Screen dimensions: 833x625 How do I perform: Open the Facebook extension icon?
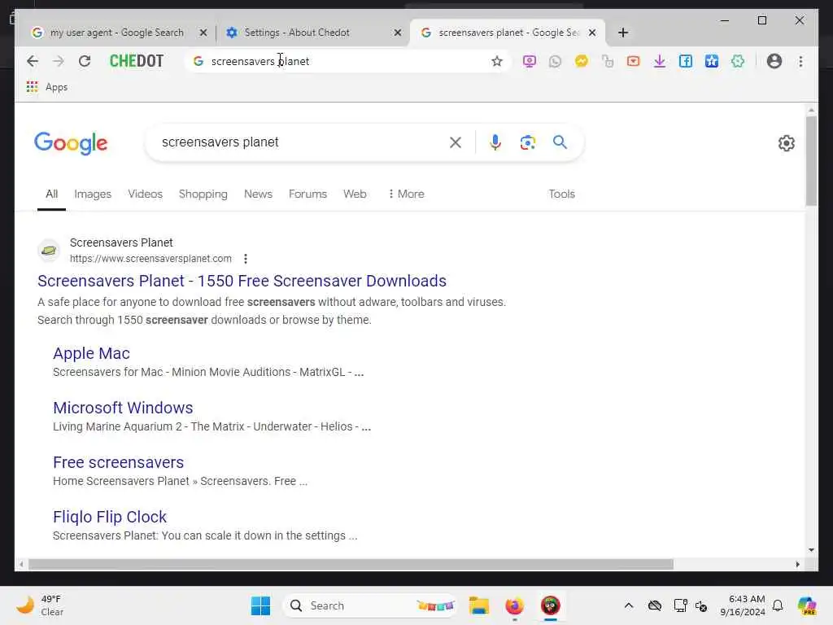click(x=685, y=61)
